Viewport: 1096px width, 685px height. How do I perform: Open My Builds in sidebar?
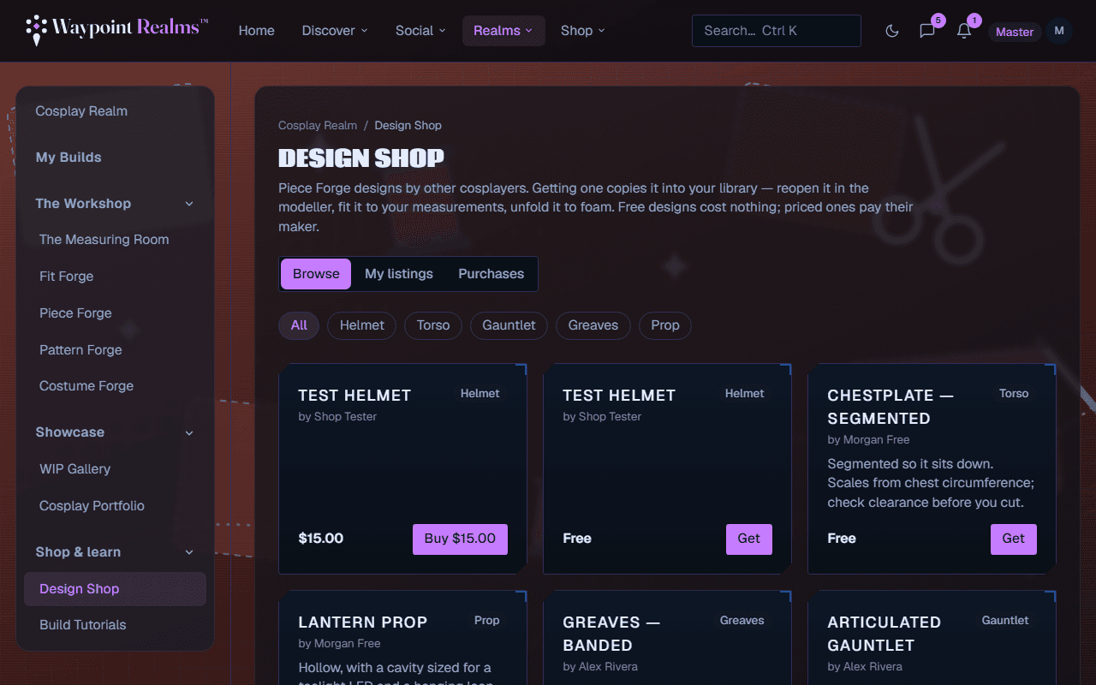115,158
